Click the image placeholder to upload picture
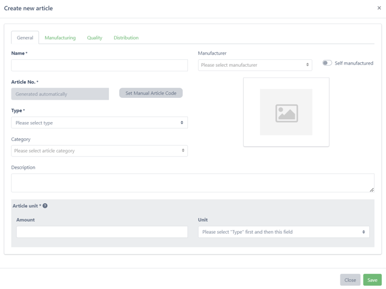Viewport: 386px width, 289px height. pyautogui.click(x=286, y=112)
